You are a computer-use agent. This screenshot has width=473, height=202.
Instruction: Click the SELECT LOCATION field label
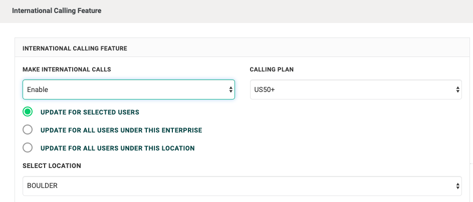pyautogui.click(x=52, y=166)
